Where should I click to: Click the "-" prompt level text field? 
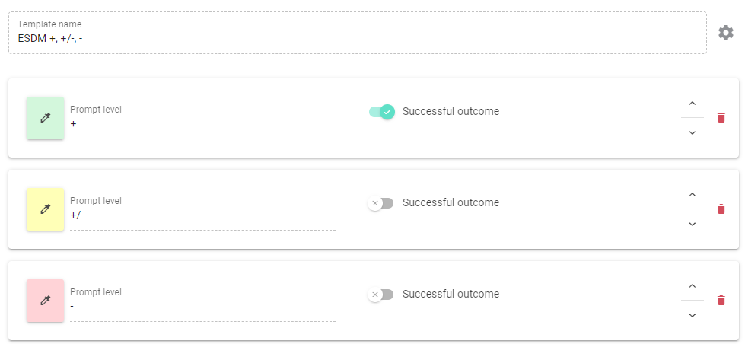click(x=202, y=307)
